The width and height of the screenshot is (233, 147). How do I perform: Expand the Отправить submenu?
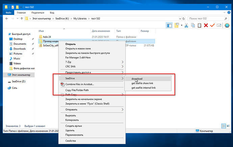[x=92, y=110]
